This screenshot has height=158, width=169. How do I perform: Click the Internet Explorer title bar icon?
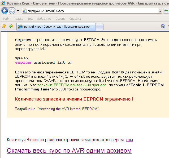tap(3, 3)
